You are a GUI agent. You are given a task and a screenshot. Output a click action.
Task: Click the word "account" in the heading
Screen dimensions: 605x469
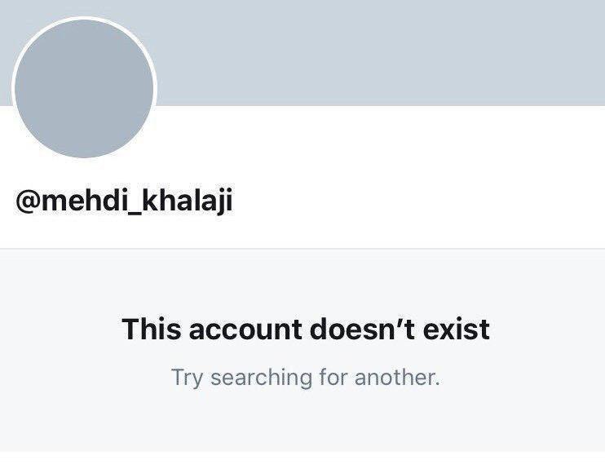coord(245,330)
